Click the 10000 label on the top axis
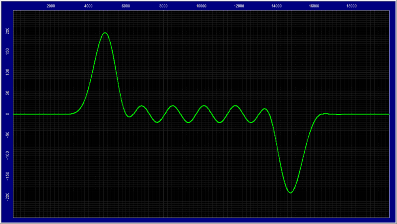 (x=201, y=6)
